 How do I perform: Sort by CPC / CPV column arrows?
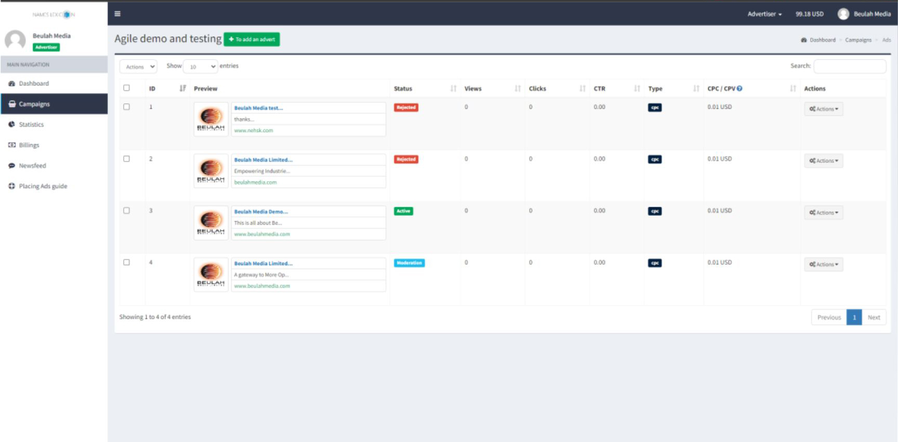793,89
